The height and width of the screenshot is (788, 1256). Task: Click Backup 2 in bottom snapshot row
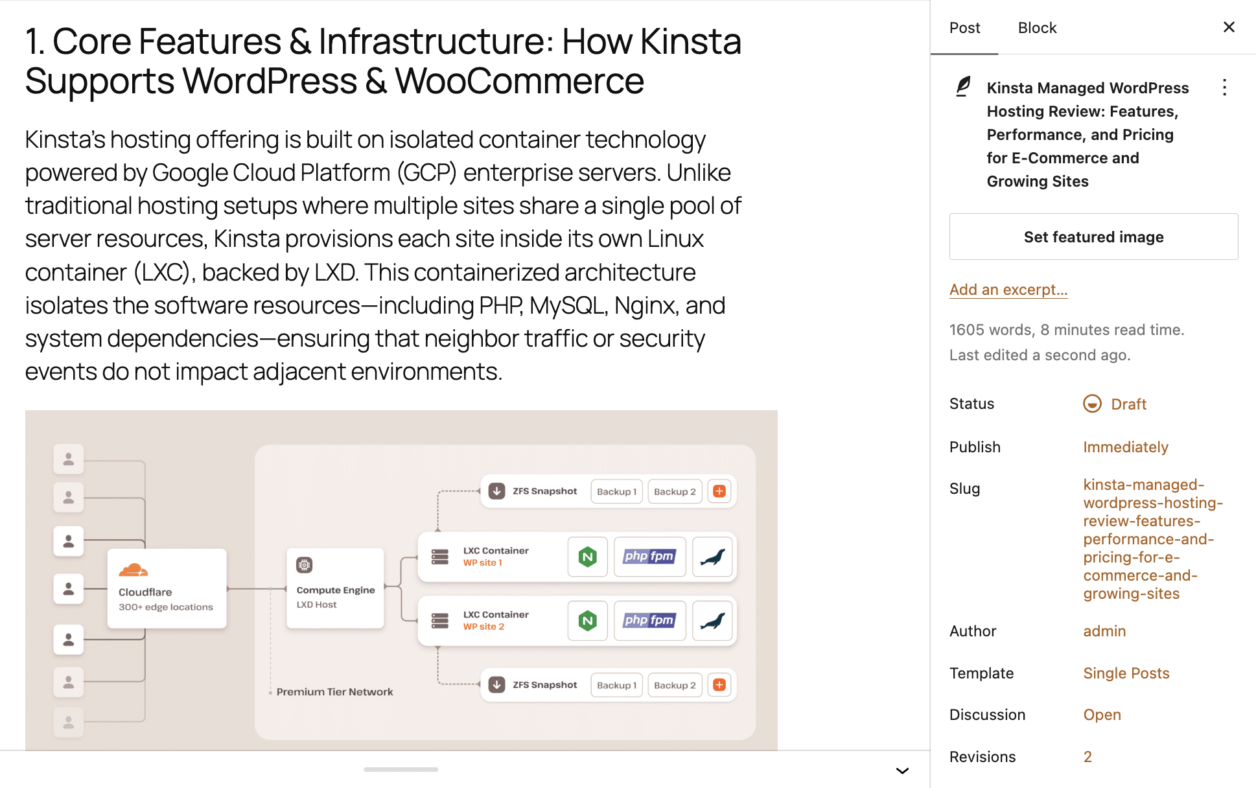click(675, 685)
